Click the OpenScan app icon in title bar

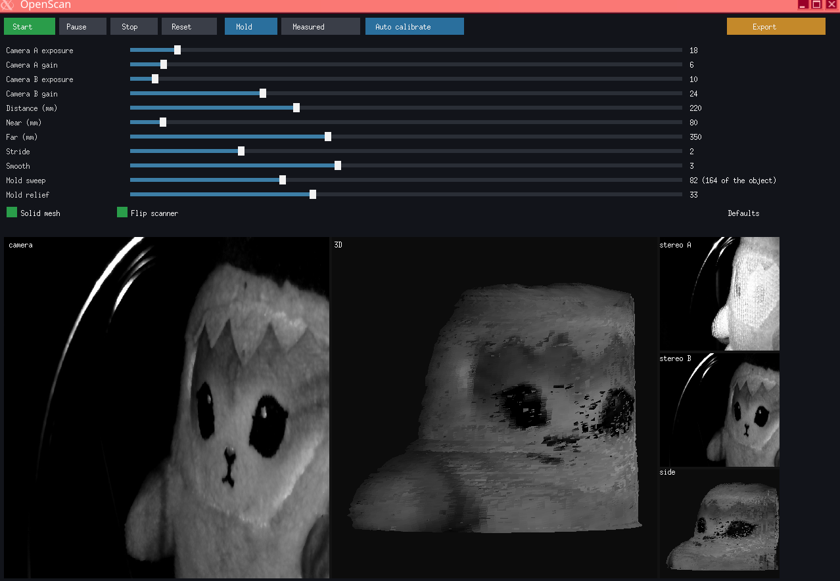tap(7, 5)
